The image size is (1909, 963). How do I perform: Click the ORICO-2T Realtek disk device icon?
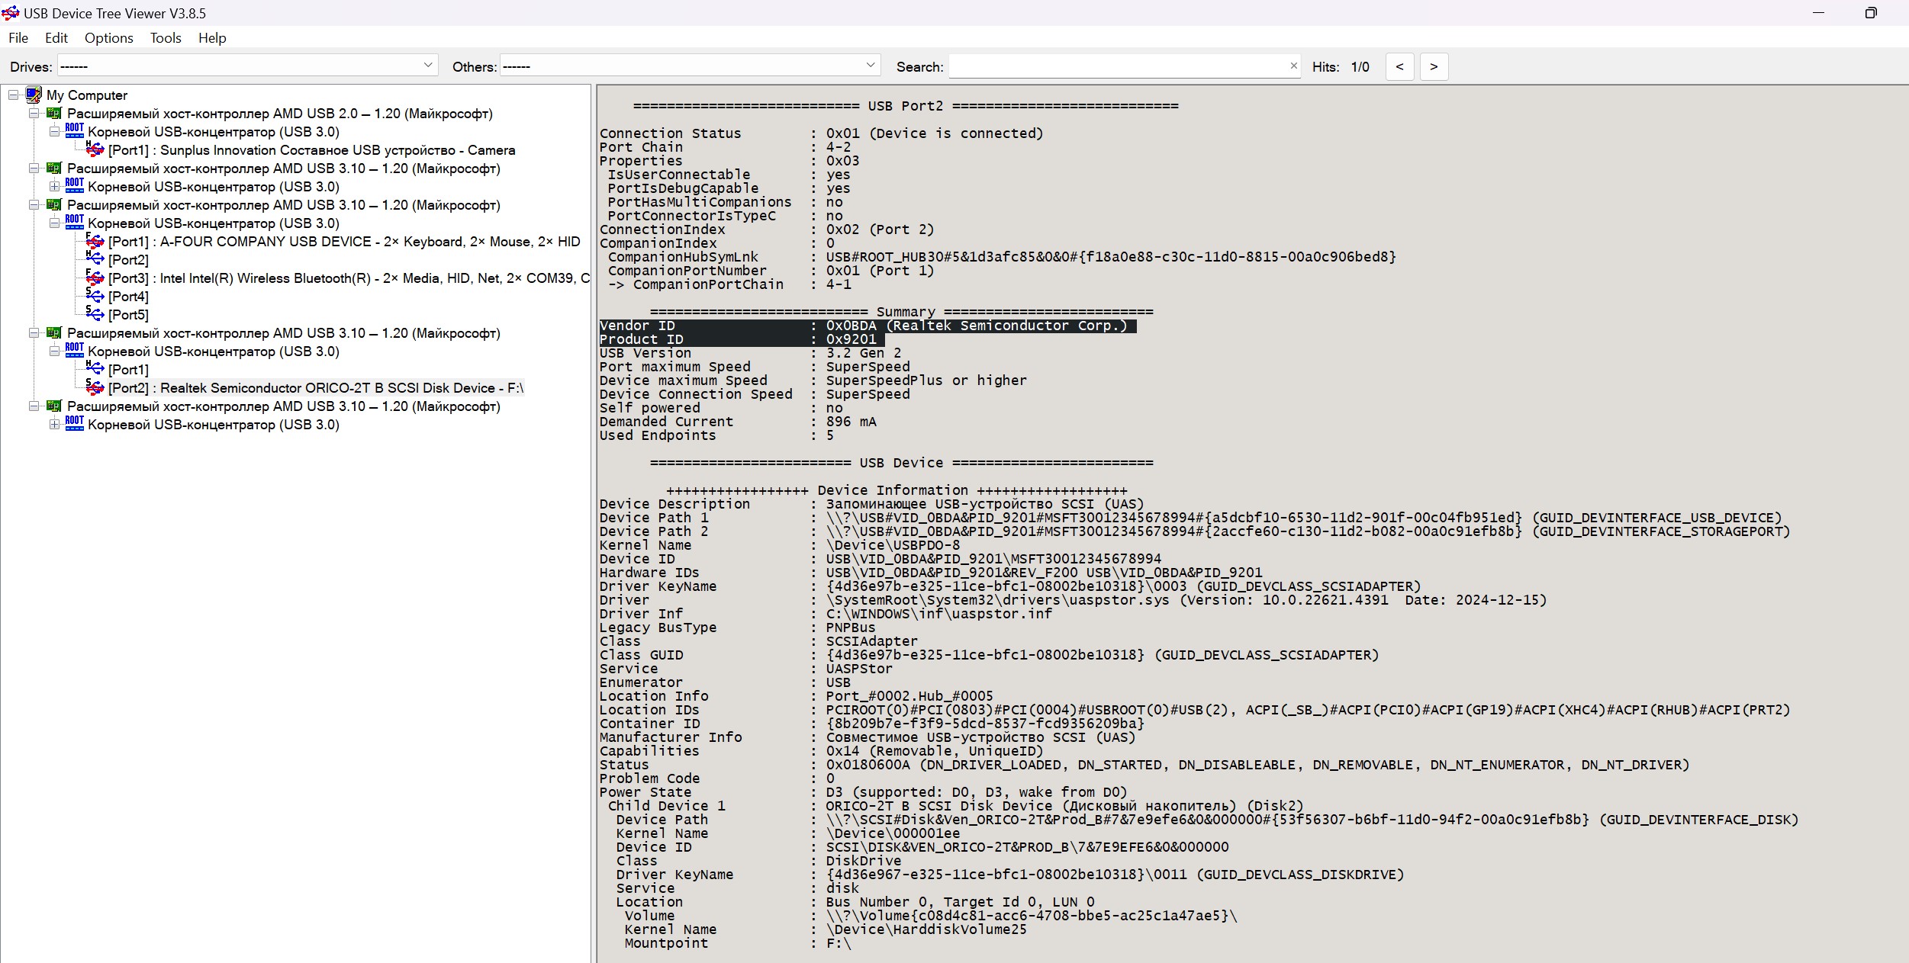(95, 388)
